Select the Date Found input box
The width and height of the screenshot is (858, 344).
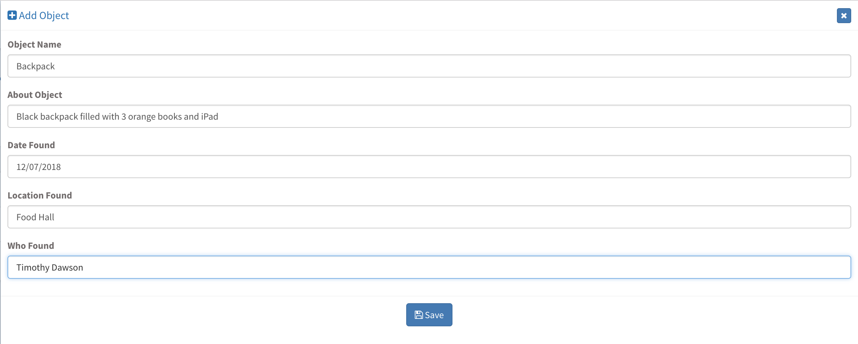tap(429, 167)
